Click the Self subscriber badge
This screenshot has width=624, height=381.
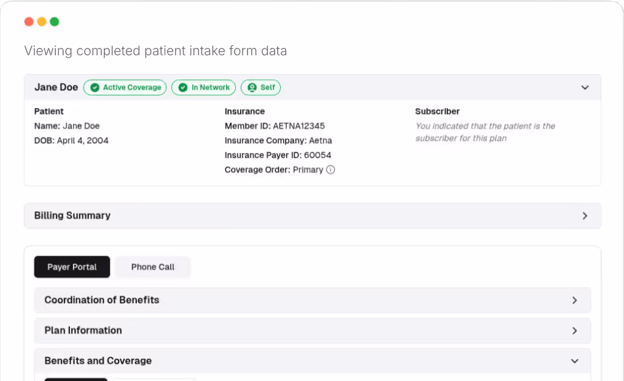coord(260,87)
